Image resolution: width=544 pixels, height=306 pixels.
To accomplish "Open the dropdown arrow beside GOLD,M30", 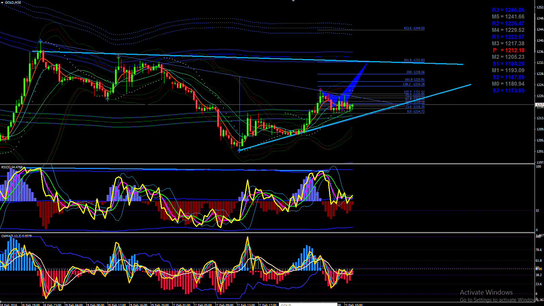I will point(2,3).
